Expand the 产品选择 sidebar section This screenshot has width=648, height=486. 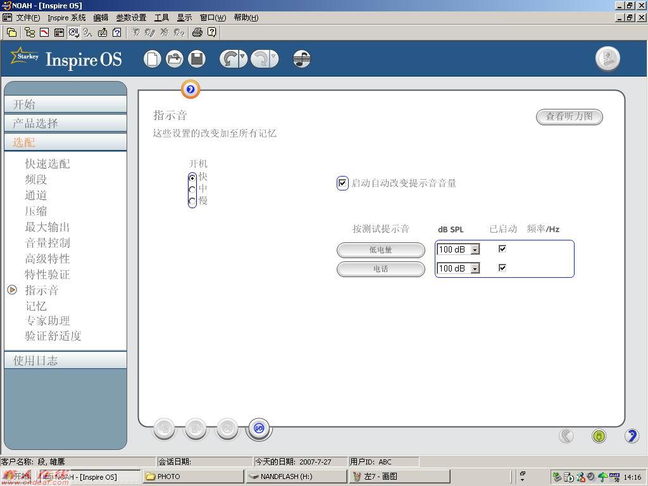point(65,123)
